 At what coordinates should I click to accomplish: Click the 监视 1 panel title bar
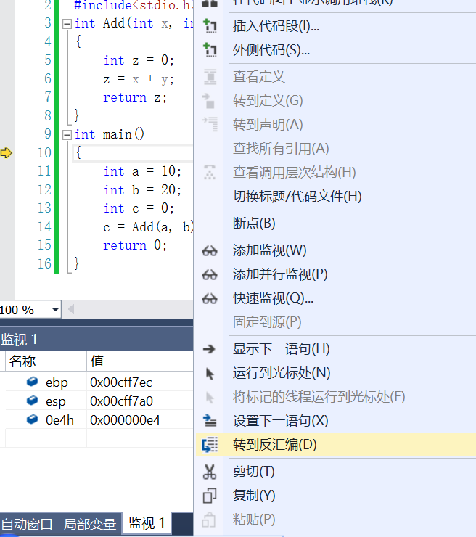tap(97, 340)
